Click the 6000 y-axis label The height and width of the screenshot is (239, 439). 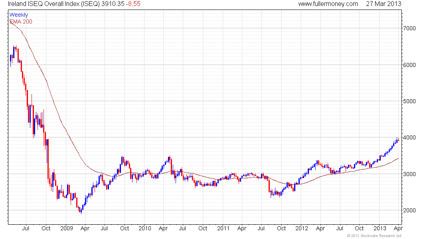[x=409, y=65]
